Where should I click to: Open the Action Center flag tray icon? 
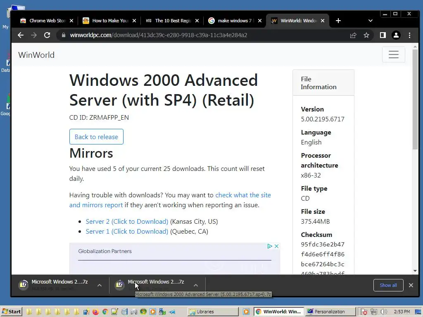[364, 312]
